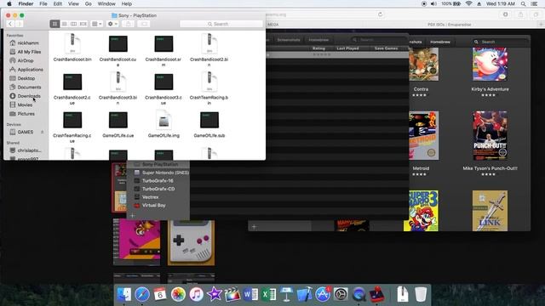Switch Finder to icon view

[x=54, y=24]
